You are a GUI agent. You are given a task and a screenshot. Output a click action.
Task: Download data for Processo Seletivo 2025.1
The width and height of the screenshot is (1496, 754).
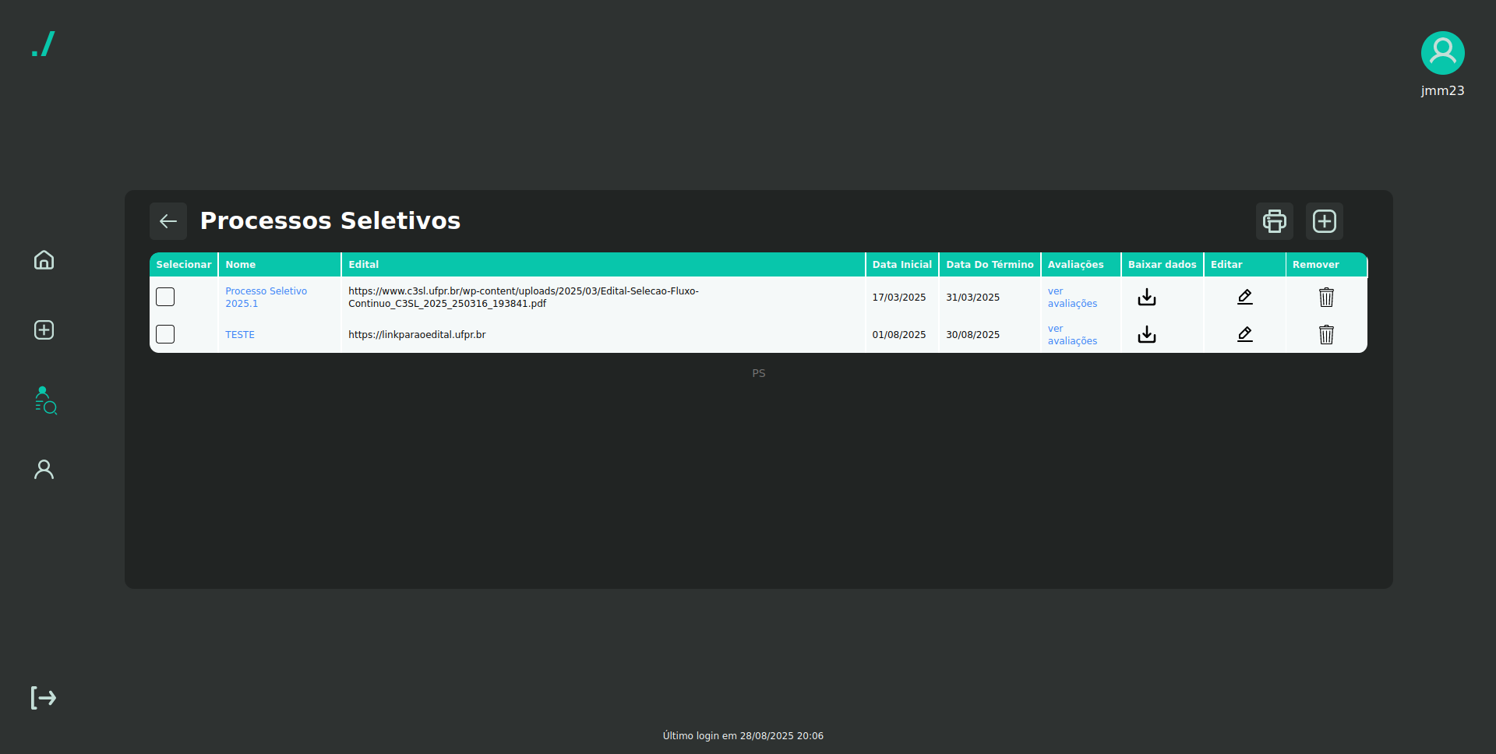[1147, 297]
